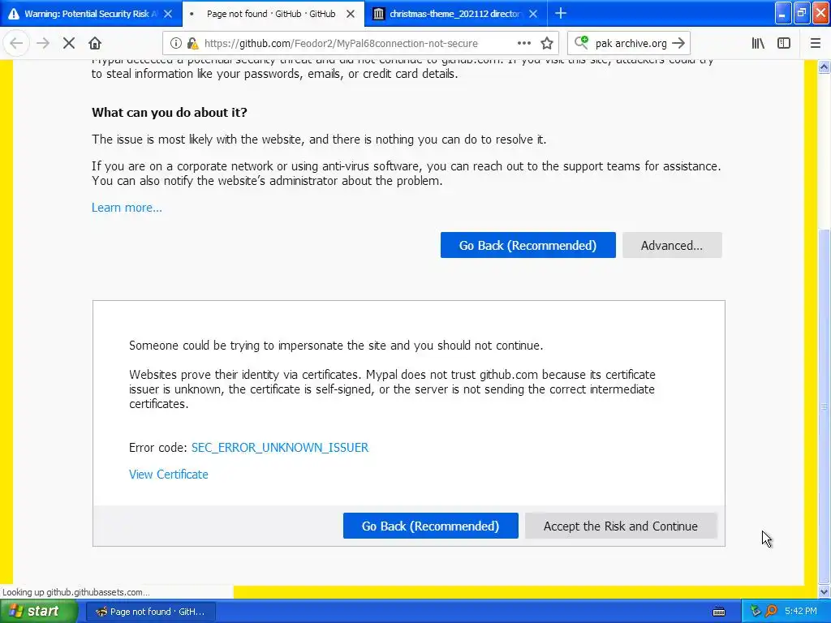Click the tray network/safely remove icon
This screenshot has width=831, height=623.
[756, 612]
